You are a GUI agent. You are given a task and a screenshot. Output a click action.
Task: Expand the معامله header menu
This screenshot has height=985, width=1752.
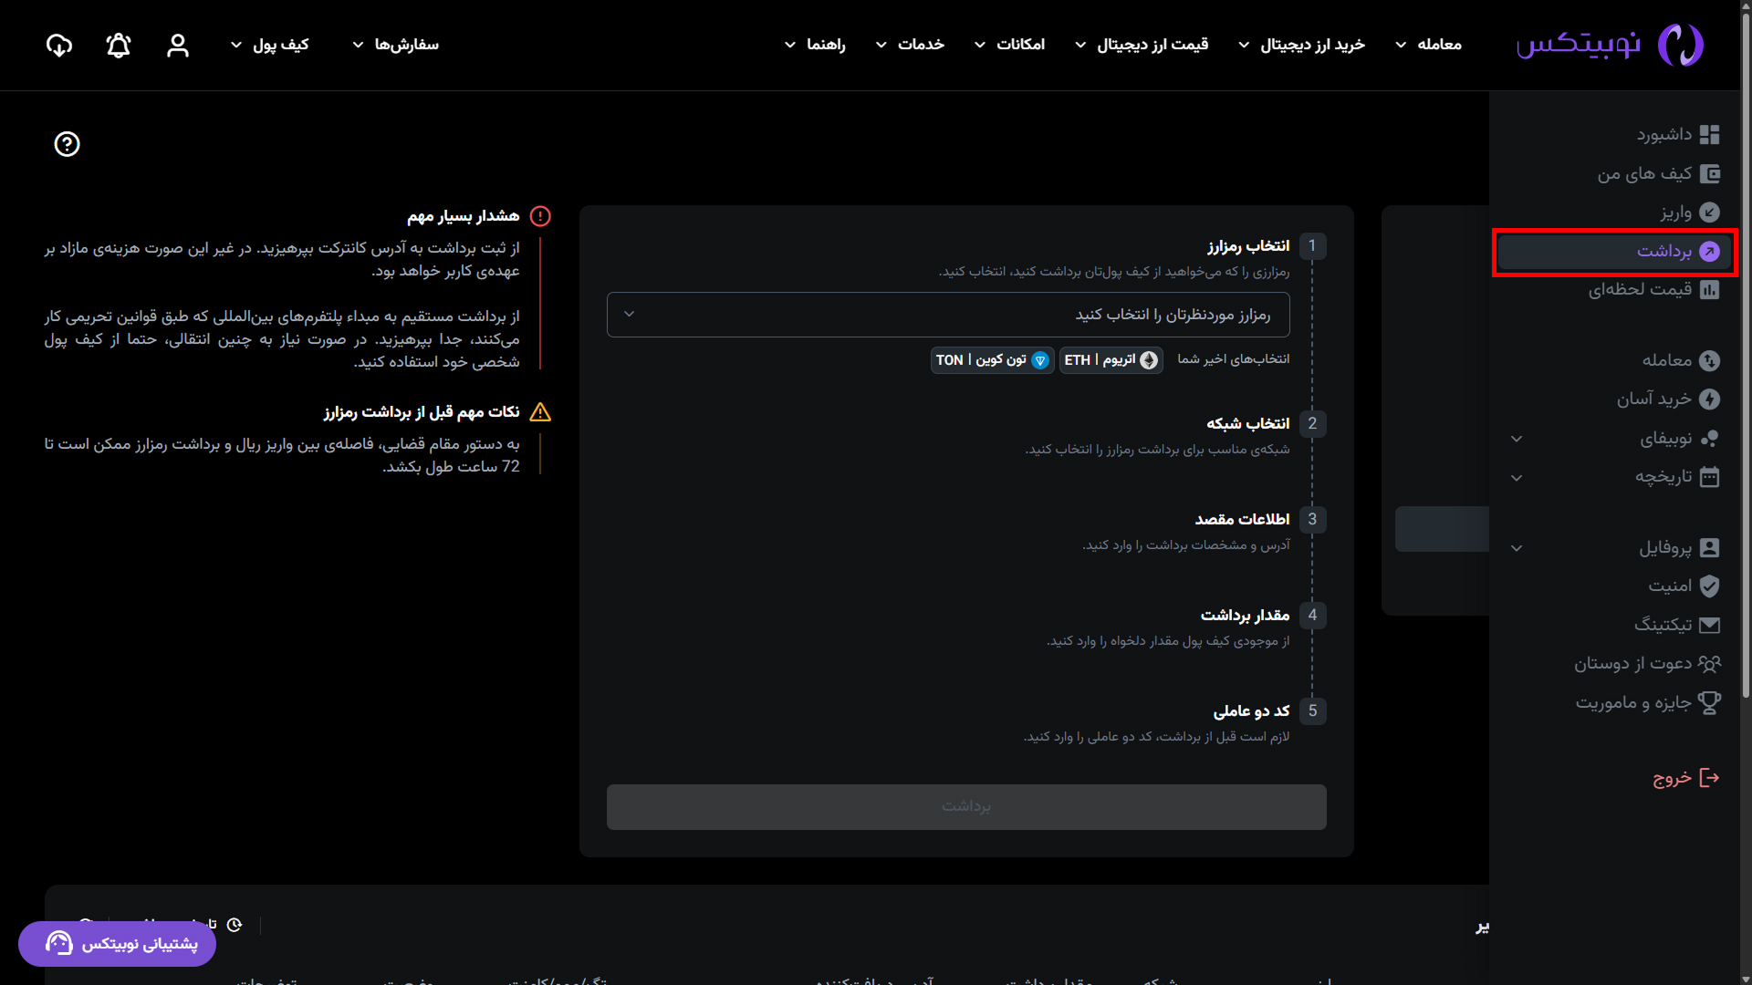pyautogui.click(x=1428, y=45)
